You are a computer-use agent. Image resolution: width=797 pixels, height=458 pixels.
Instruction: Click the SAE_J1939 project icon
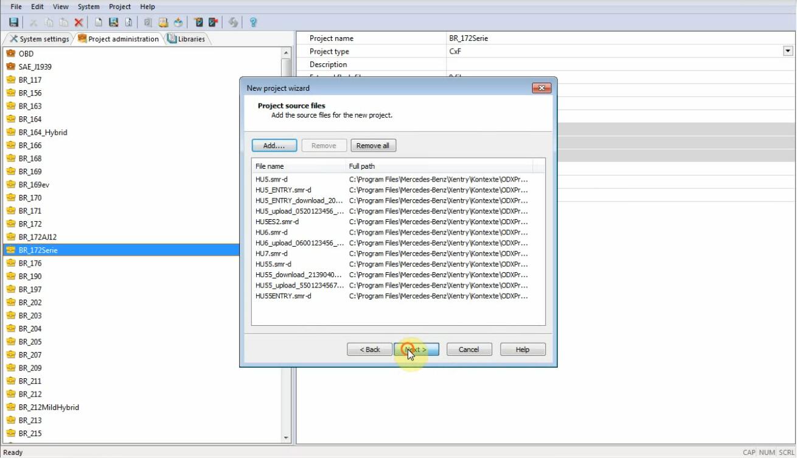point(10,66)
